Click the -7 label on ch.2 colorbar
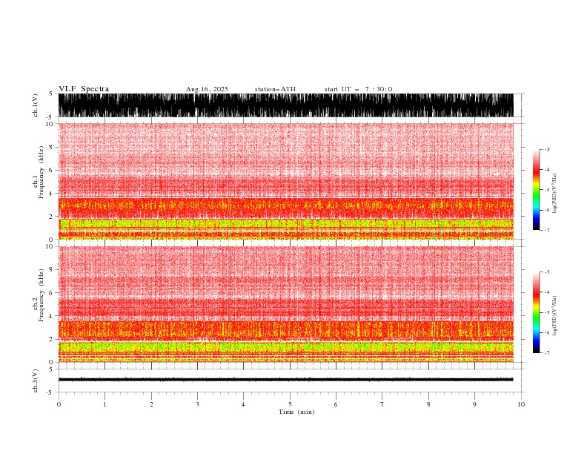 pyautogui.click(x=547, y=353)
